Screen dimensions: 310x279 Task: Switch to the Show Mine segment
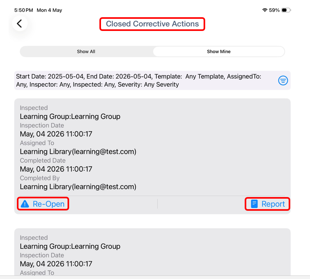click(219, 52)
